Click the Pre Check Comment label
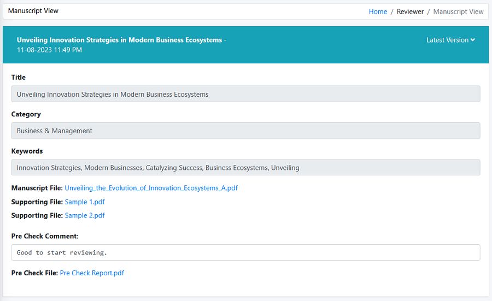 pos(45,236)
